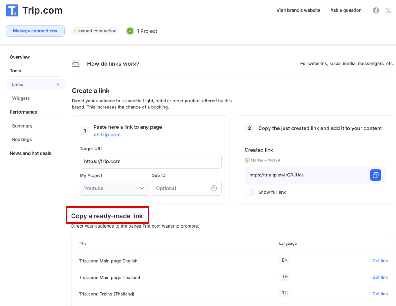The image size is (396, 306).
Task: Open the 1 Project dropdown
Action: click(147, 31)
